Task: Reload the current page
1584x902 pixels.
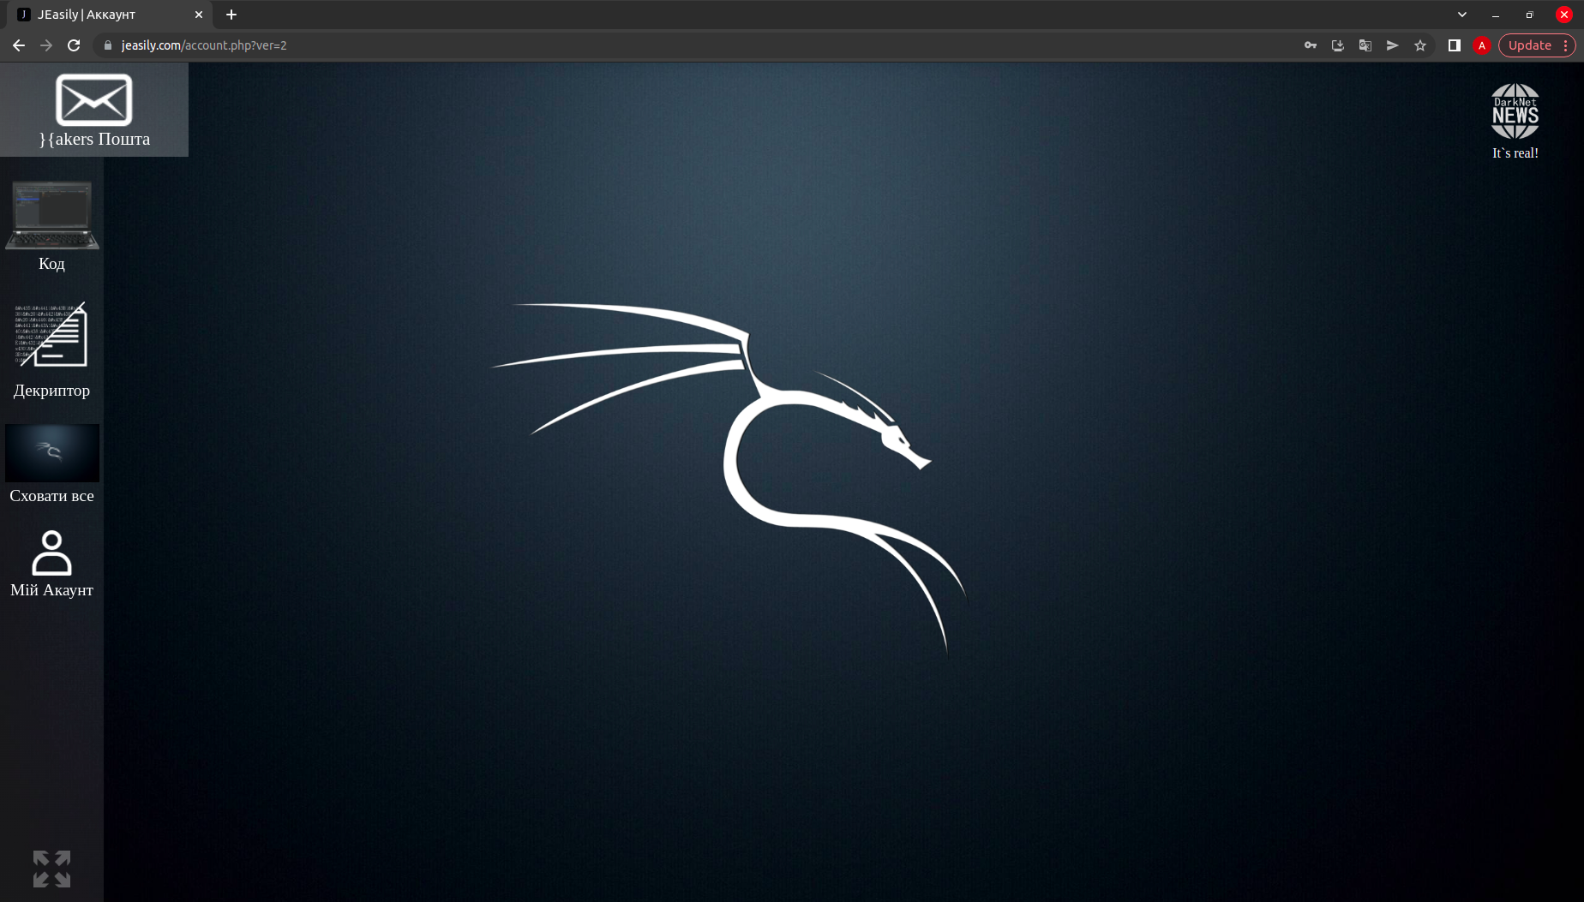Action: [x=74, y=45]
